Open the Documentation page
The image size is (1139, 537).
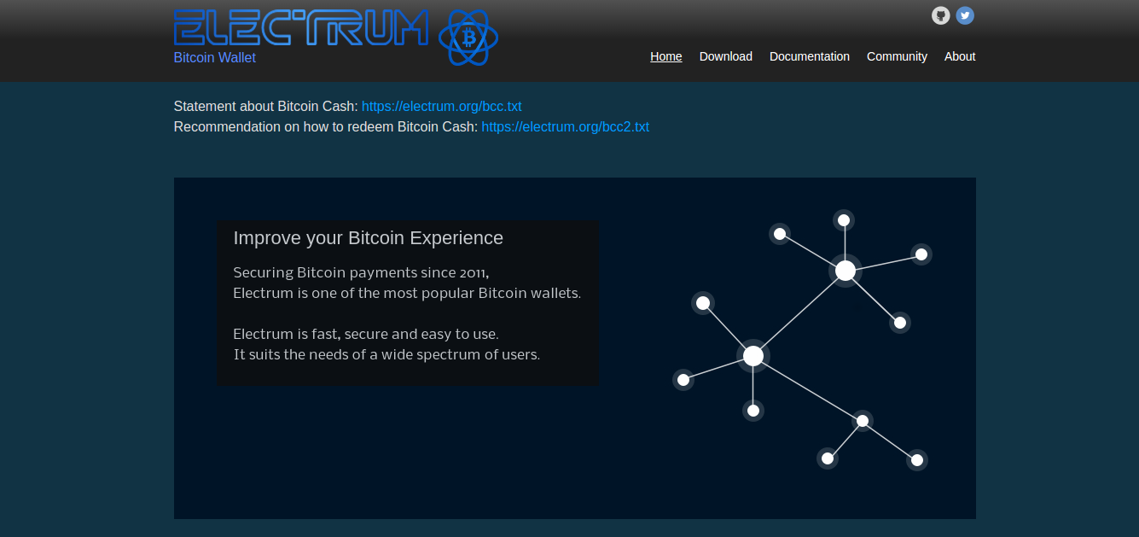pyautogui.click(x=810, y=56)
